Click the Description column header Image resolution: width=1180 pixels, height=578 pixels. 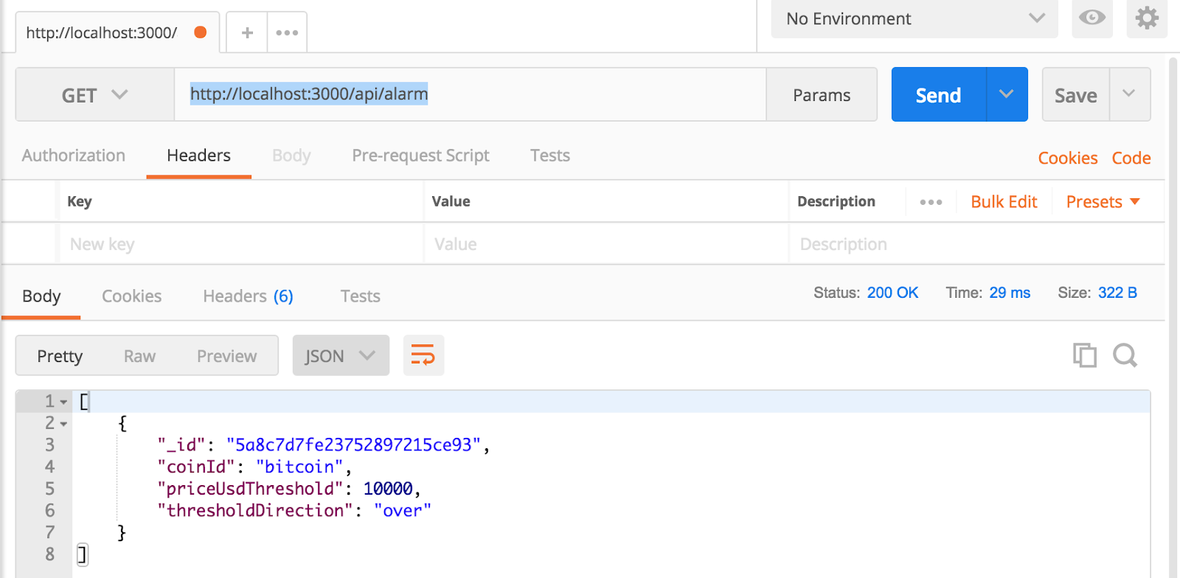click(x=836, y=201)
